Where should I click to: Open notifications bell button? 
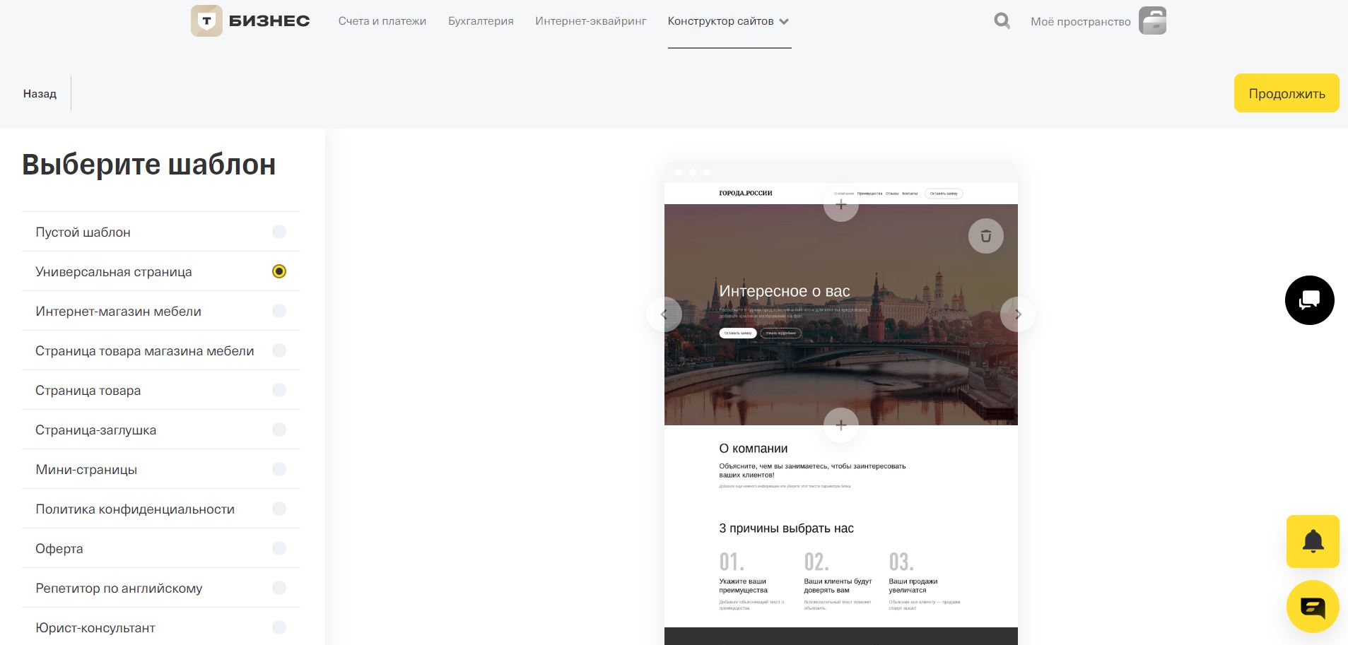1313,542
